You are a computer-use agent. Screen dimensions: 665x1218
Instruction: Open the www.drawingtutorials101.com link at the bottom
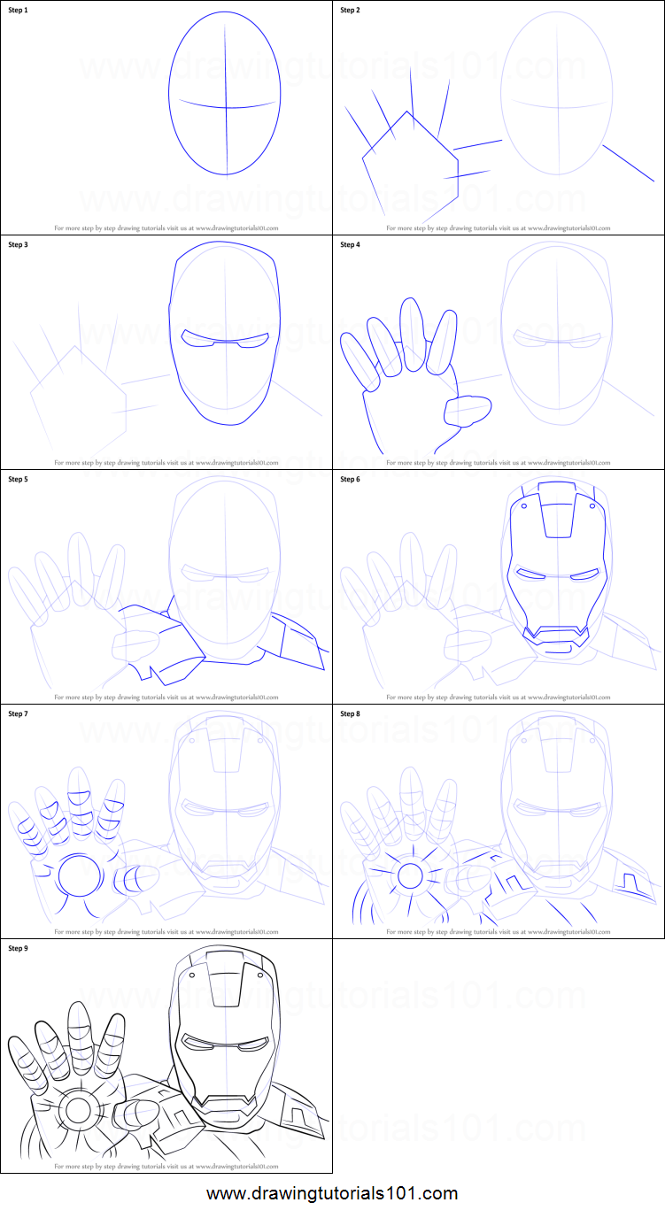point(332,1193)
